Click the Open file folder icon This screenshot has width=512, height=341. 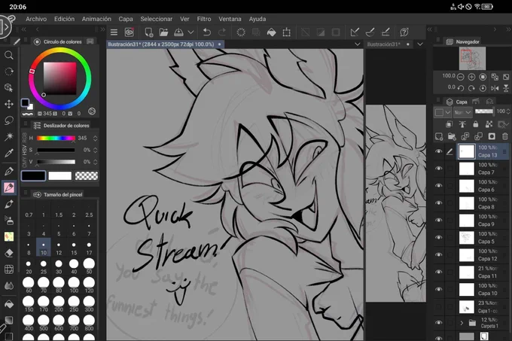point(163,32)
